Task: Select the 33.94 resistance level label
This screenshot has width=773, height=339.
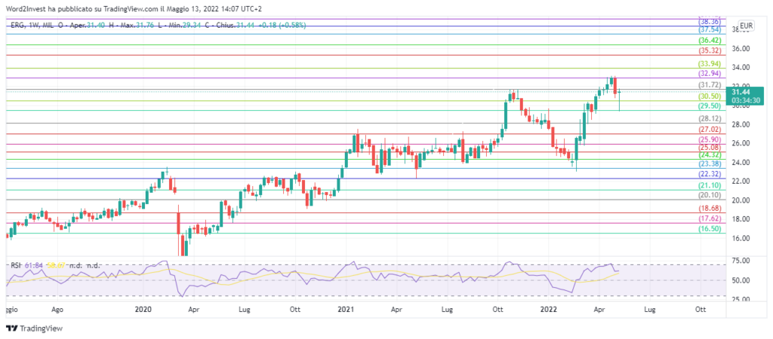Action: [x=710, y=64]
